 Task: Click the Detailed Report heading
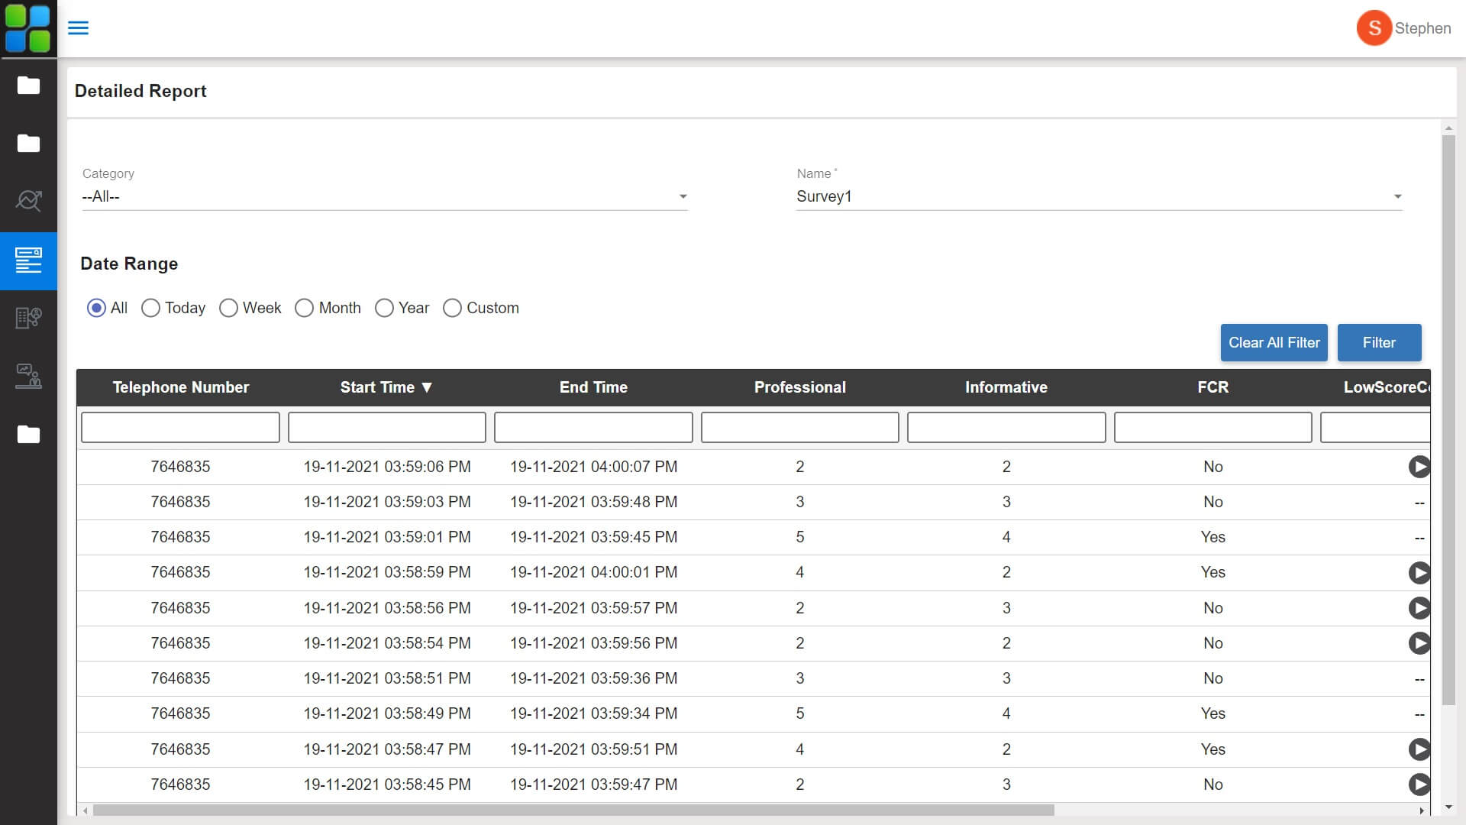(x=140, y=91)
